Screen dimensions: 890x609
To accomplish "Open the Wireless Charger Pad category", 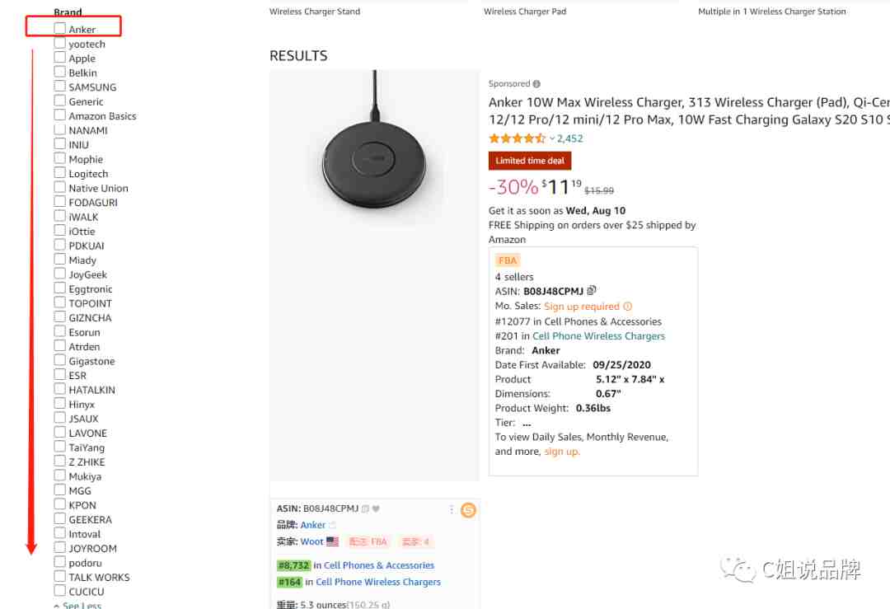I will pos(525,12).
